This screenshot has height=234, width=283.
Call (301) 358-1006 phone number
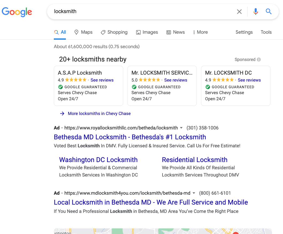point(202,128)
